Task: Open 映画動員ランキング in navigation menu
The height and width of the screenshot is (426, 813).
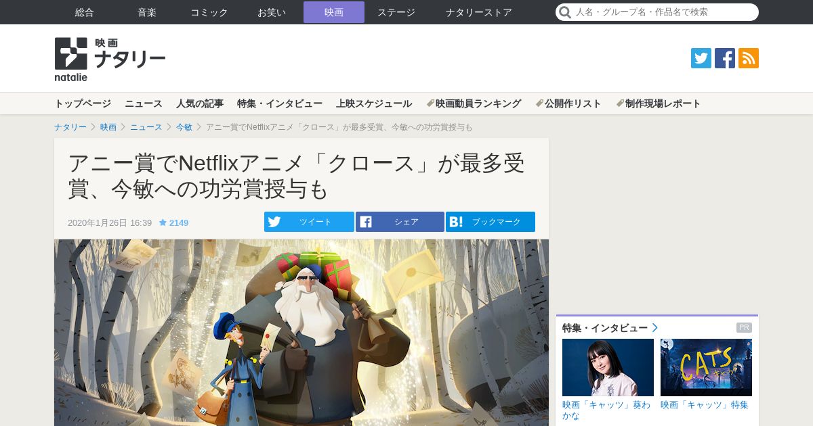Action: (x=478, y=103)
